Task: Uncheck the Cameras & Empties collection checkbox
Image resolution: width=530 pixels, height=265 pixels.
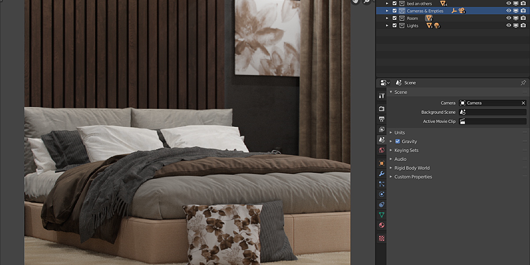Action: point(394,11)
